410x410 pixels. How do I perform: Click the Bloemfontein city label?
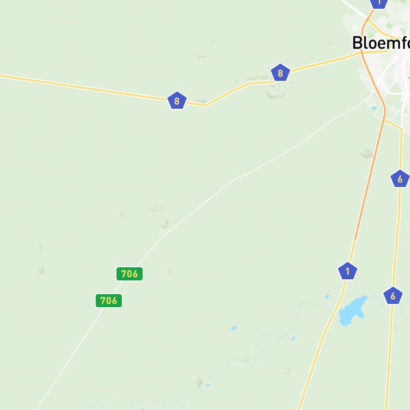381,43
